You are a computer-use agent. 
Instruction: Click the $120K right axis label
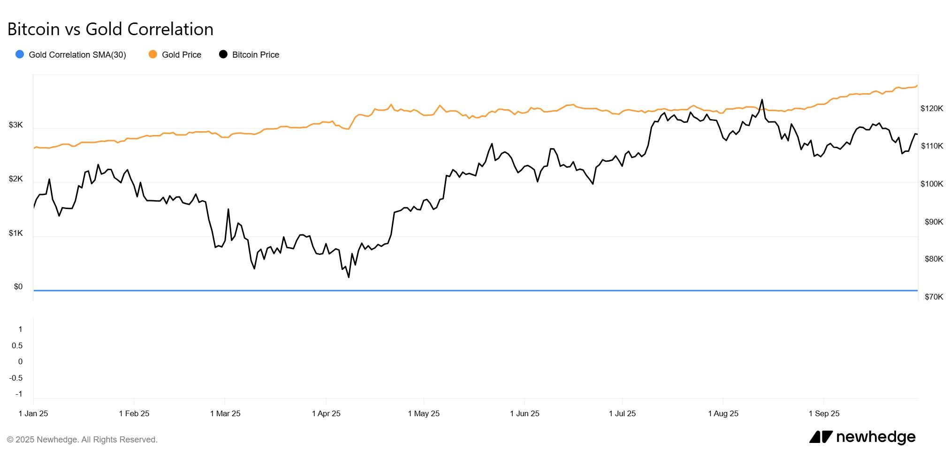click(x=932, y=108)
